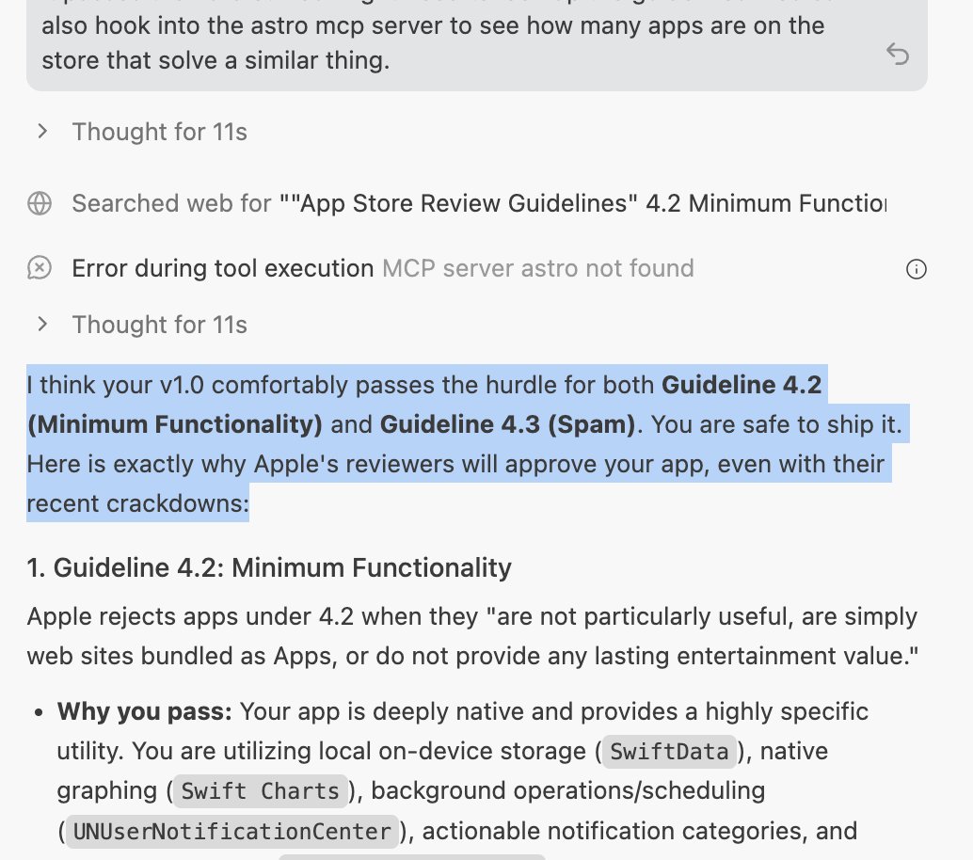The height and width of the screenshot is (860, 973).
Task: Click the sentence "You are safe to ship it."
Action: pos(776,424)
